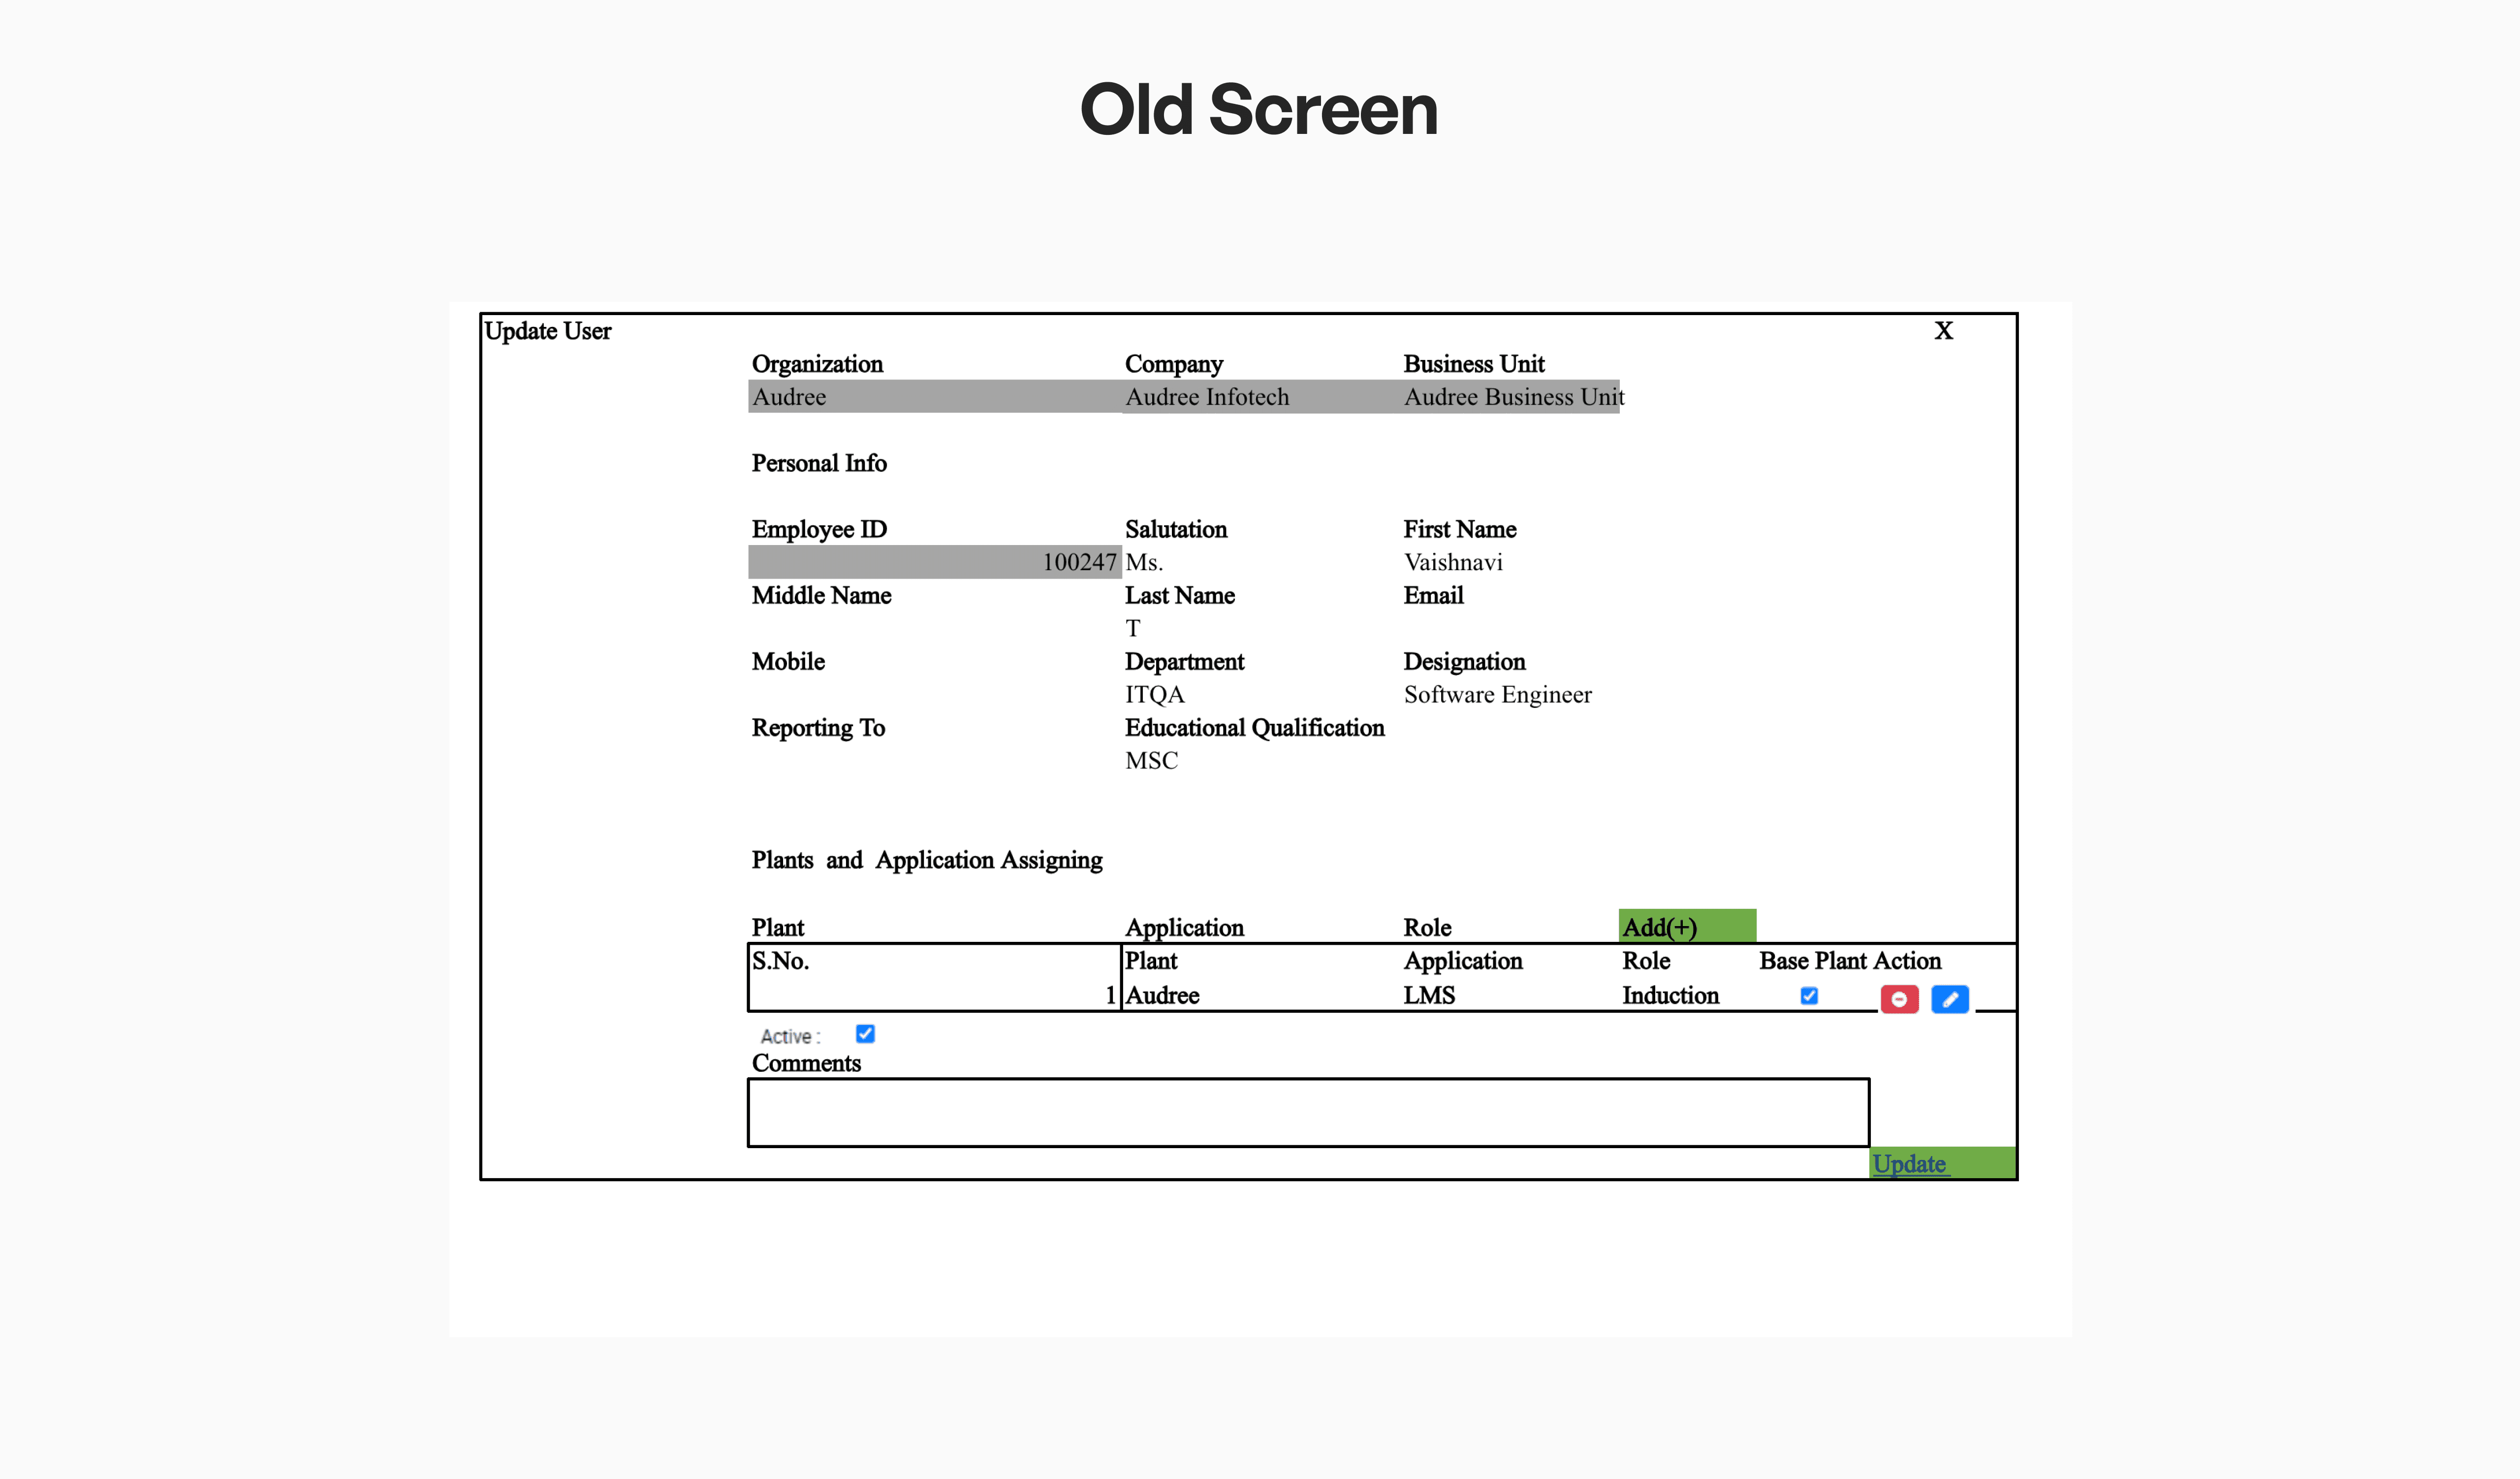Click the First Name field showing Vaishnavi
The width and height of the screenshot is (2520, 1479).
pos(1500,562)
